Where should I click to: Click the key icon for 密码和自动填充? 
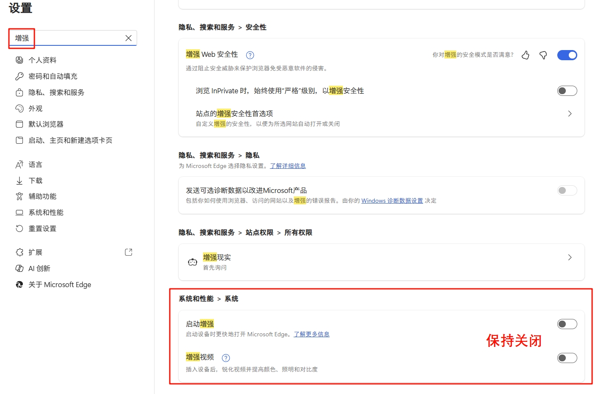[20, 76]
